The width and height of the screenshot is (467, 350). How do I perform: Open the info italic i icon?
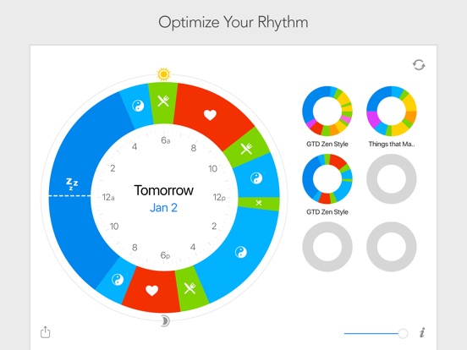pos(422,332)
